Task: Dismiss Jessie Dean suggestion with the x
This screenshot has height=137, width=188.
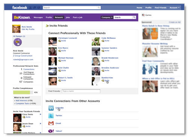Action: point(41,124)
